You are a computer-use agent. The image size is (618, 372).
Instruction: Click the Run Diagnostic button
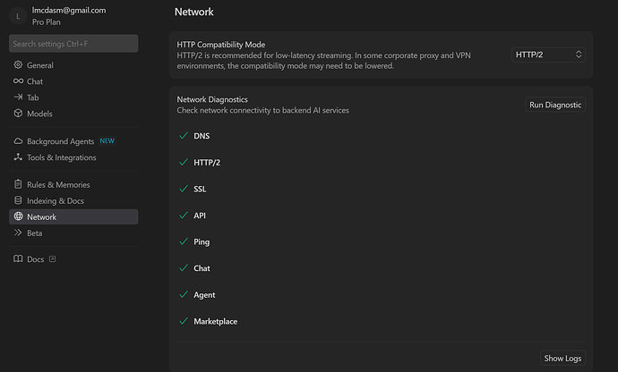[555, 105]
